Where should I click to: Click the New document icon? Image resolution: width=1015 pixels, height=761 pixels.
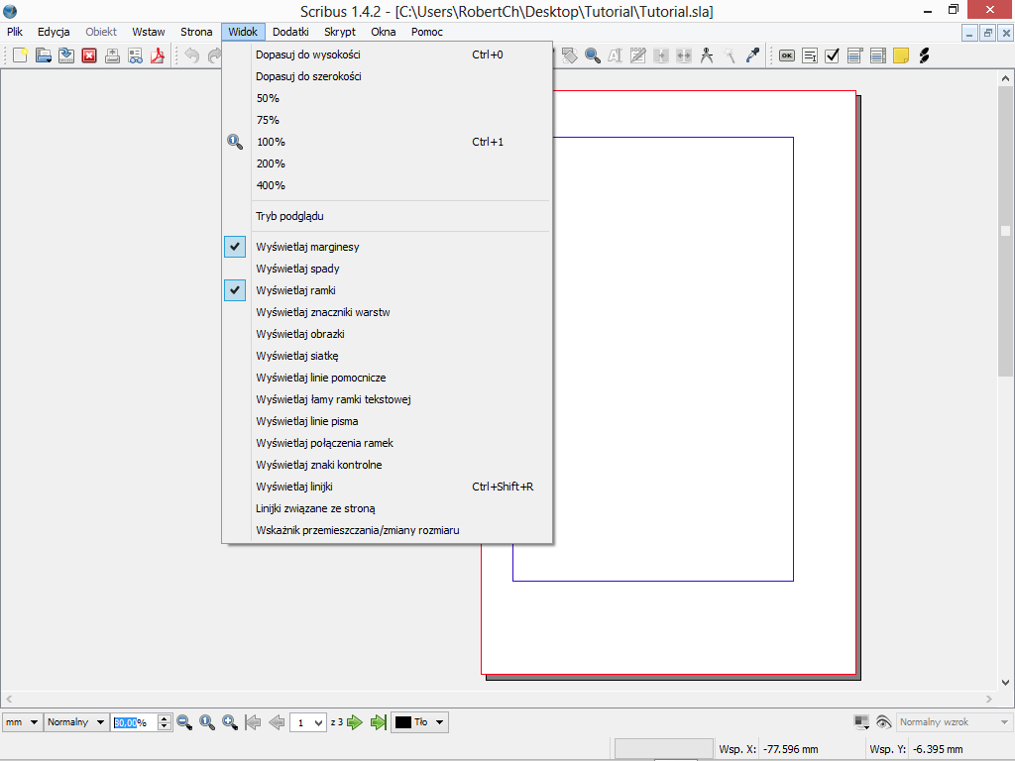pos(20,55)
